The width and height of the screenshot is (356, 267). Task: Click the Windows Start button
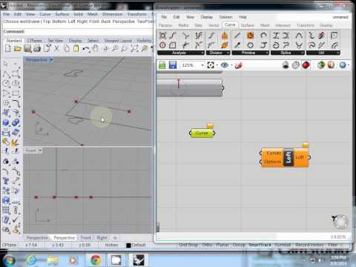8,260
